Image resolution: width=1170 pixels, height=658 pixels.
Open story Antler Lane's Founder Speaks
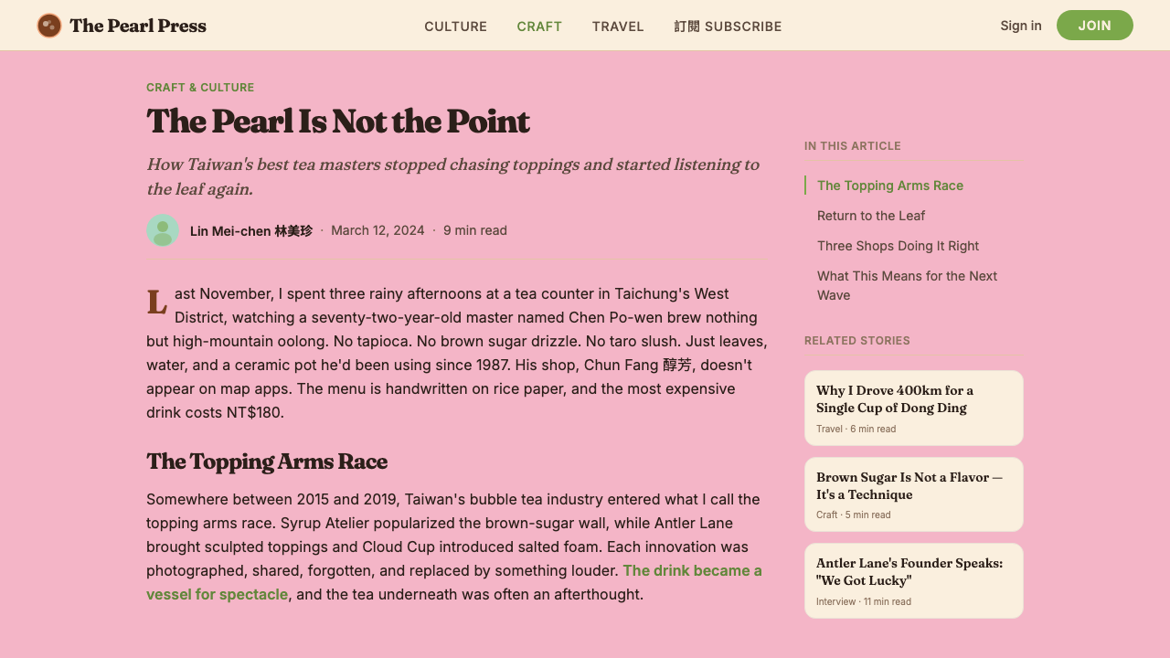coord(914,581)
